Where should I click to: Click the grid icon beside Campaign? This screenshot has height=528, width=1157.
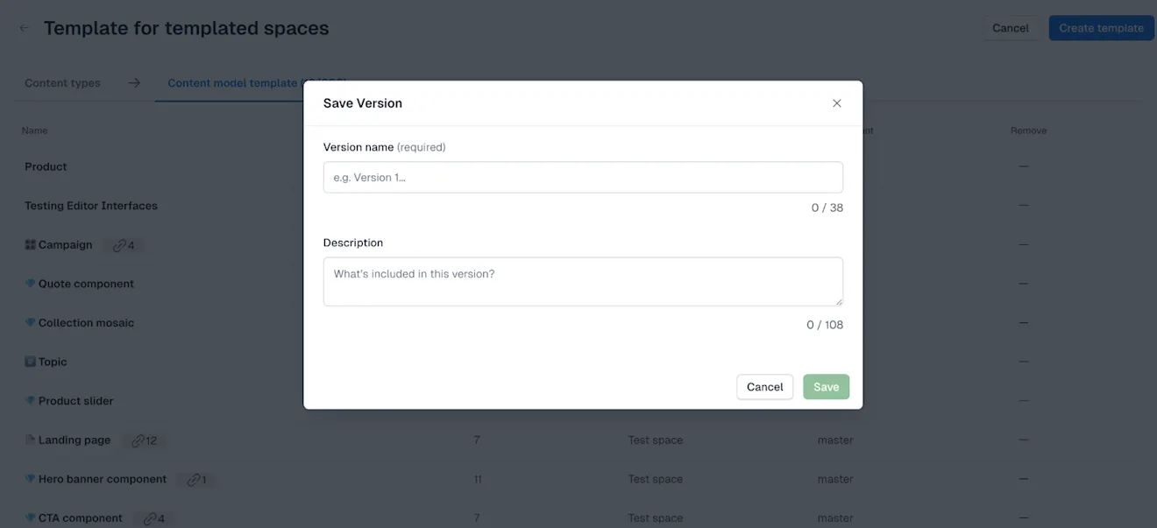click(x=29, y=243)
